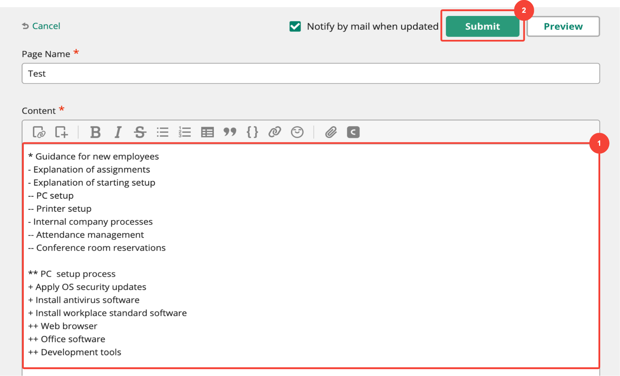Click the add new page icon

61,132
